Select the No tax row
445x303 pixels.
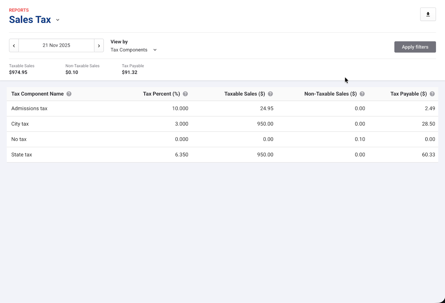point(19,139)
